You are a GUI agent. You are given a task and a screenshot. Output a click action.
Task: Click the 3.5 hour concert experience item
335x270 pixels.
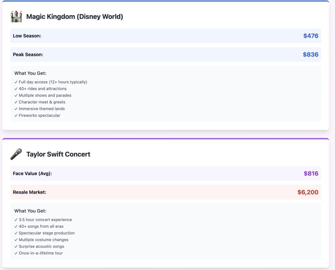tap(45, 220)
